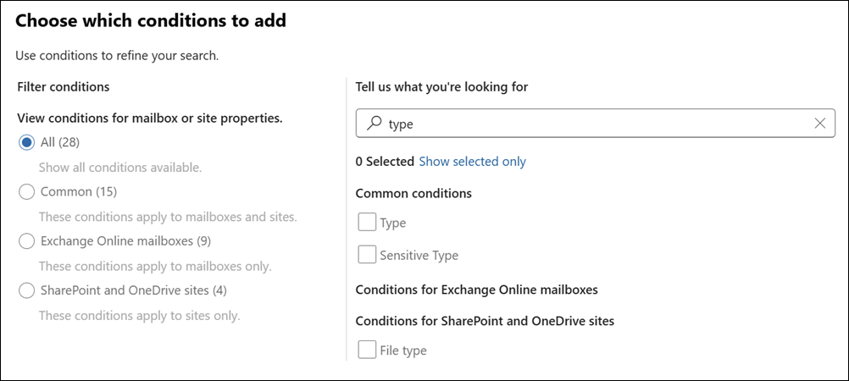Click 'Tell us what you're looking for' label
Viewport: 849px width, 381px height.
click(x=441, y=86)
